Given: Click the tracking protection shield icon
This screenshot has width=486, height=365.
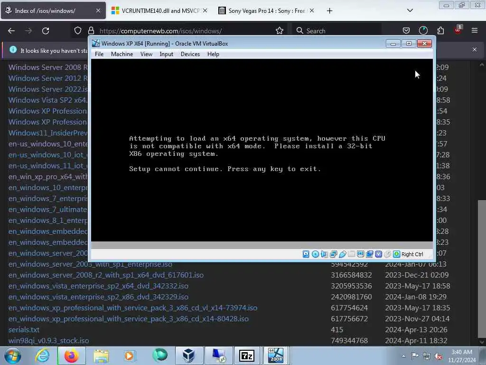Looking at the screenshot, I should pos(78,31).
